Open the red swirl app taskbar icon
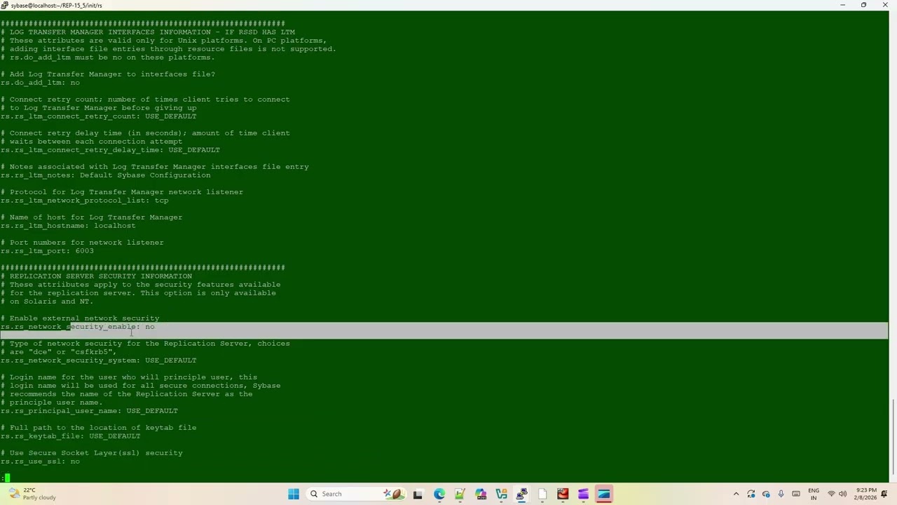The image size is (897, 505). (x=563, y=494)
